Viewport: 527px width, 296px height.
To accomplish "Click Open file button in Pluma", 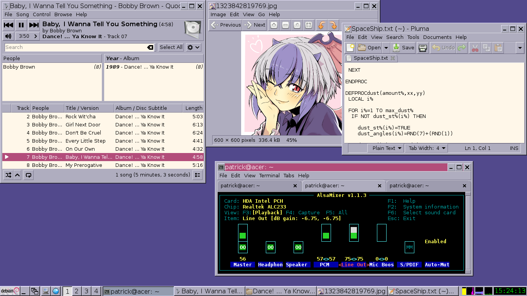I will (x=369, y=48).
